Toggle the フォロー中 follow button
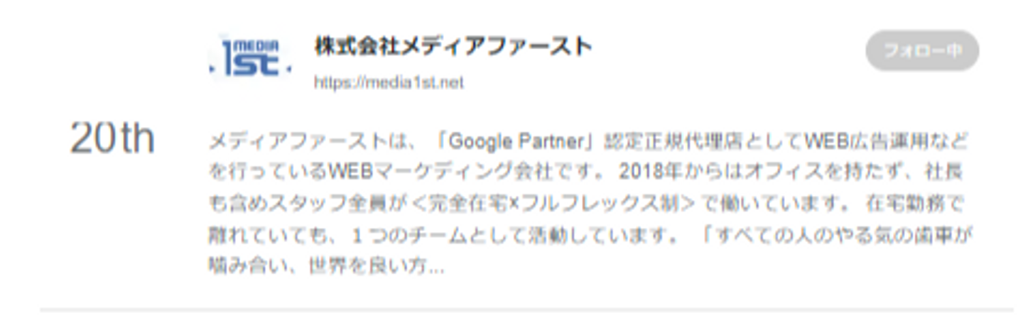 [x=922, y=51]
